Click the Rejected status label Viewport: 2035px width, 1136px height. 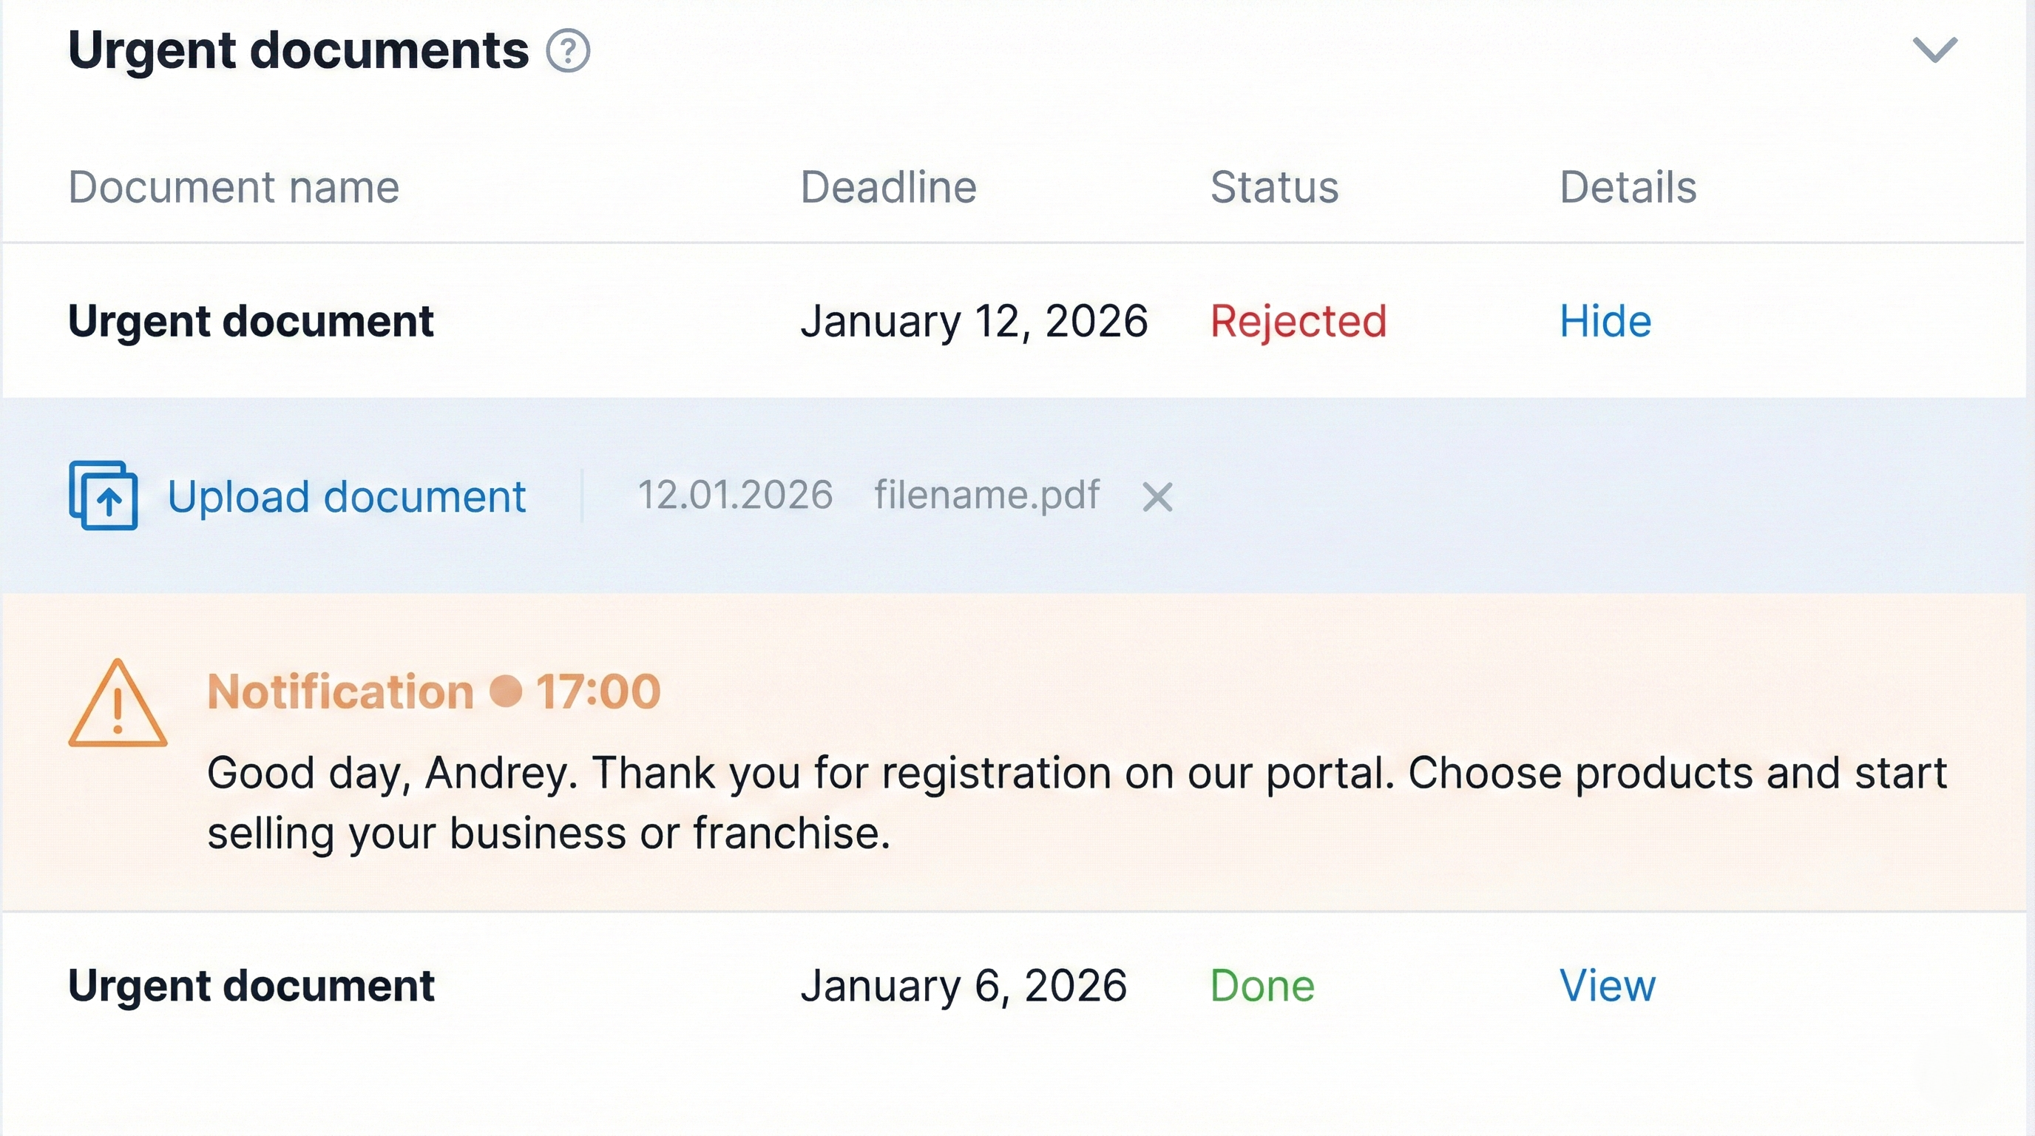pos(1298,322)
